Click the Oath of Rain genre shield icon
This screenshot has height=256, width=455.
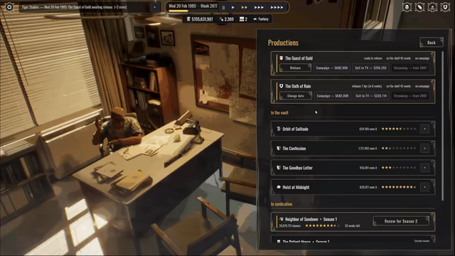[281, 86]
